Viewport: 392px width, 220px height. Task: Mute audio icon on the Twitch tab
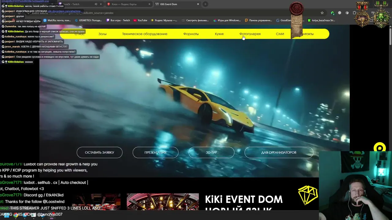click(96, 4)
